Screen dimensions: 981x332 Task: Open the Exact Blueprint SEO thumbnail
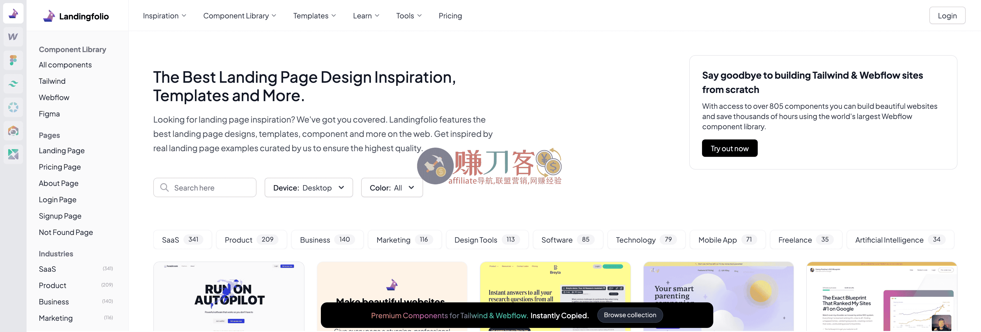[882, 297]
